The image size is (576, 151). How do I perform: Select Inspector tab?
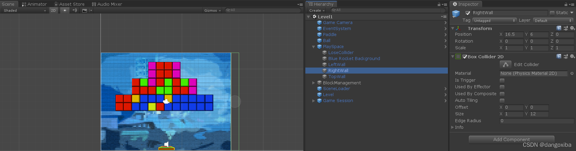click(466, 4)
